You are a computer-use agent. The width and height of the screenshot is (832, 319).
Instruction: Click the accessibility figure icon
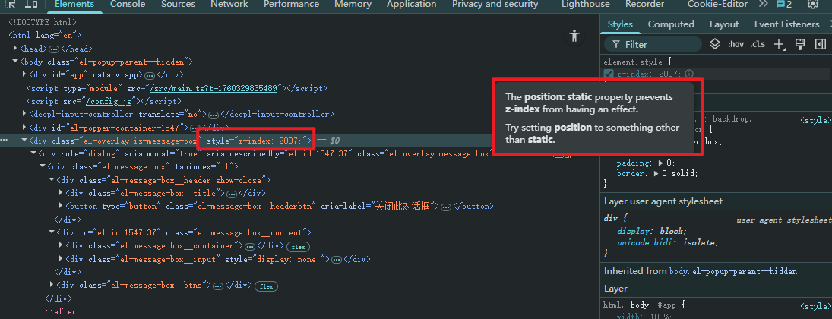574,36
